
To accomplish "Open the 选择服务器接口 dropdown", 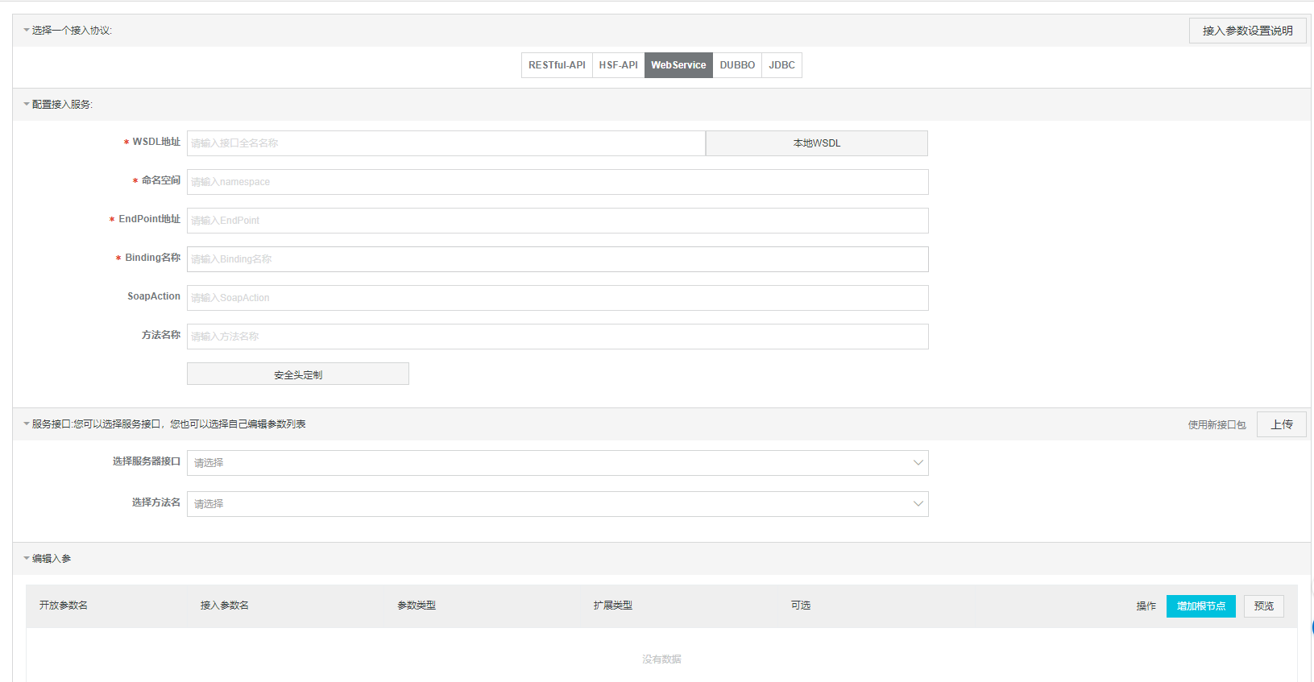I will tap(558, 463).
